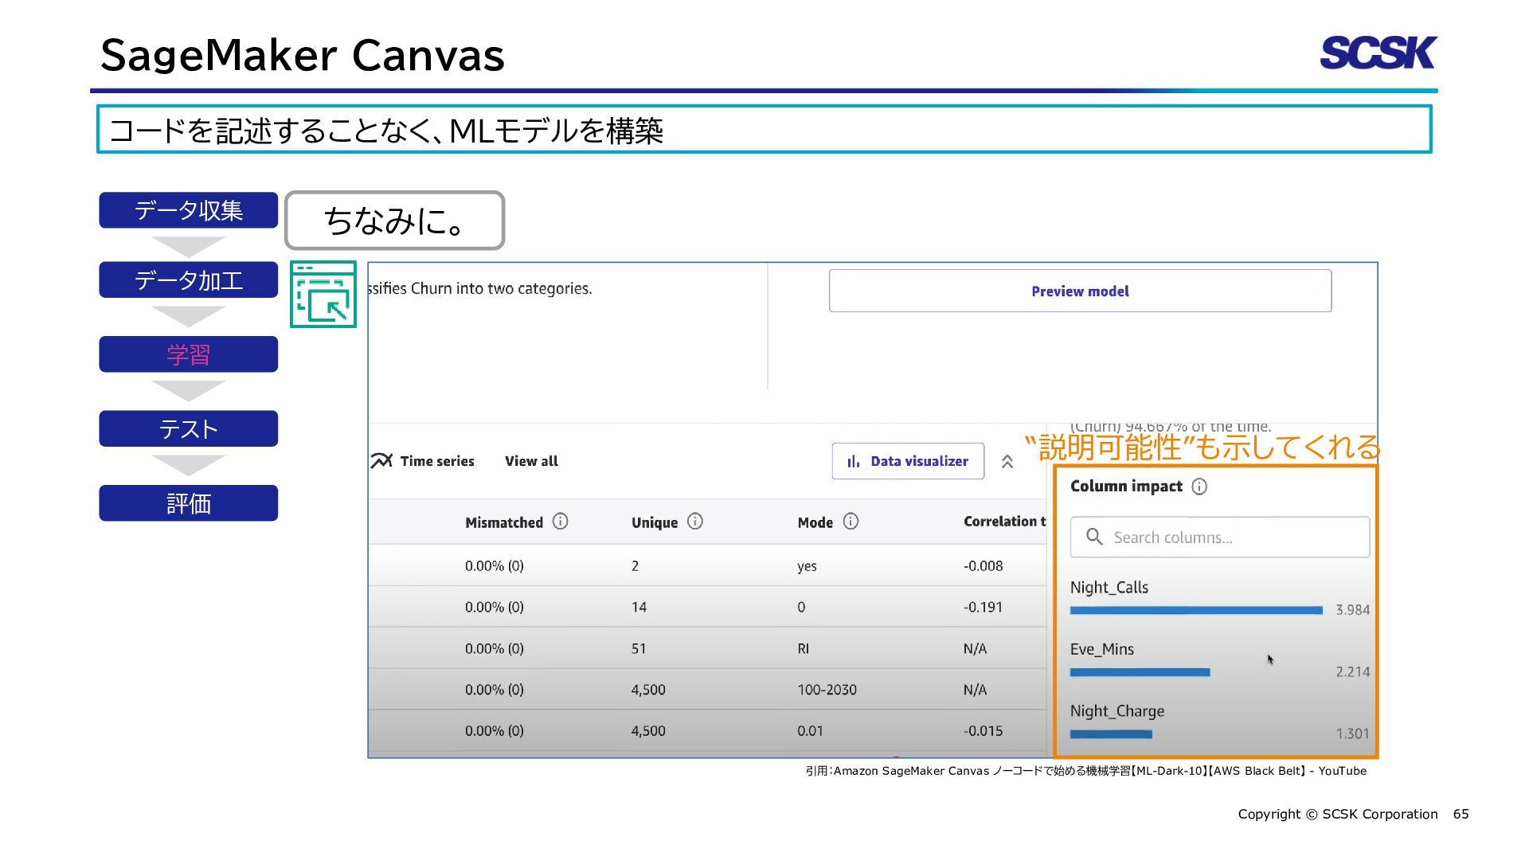Click the bar chart icon in Data visualizer

[854, 462]
